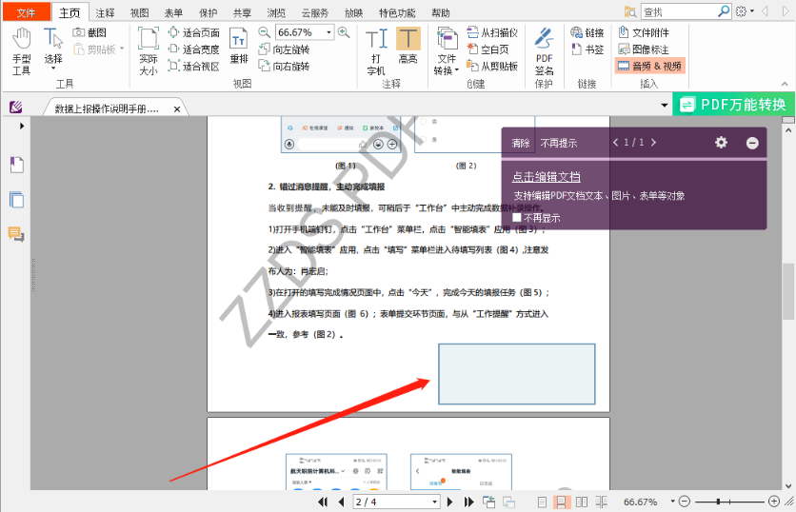Insert File Attachment (文件附件)

click(x=644, y=32)
